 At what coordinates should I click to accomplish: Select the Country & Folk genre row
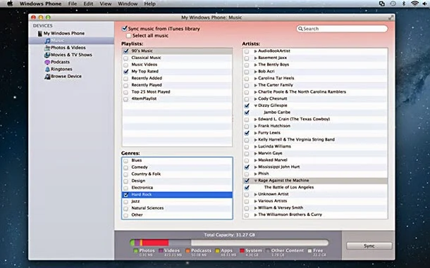(x=177, y=174)
